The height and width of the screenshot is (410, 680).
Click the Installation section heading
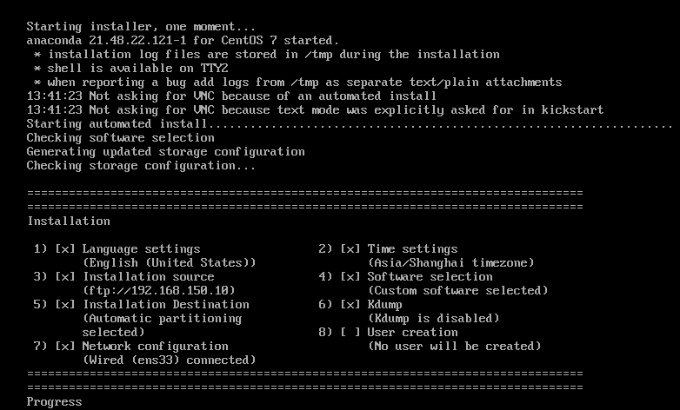click(x=69, y=222)
